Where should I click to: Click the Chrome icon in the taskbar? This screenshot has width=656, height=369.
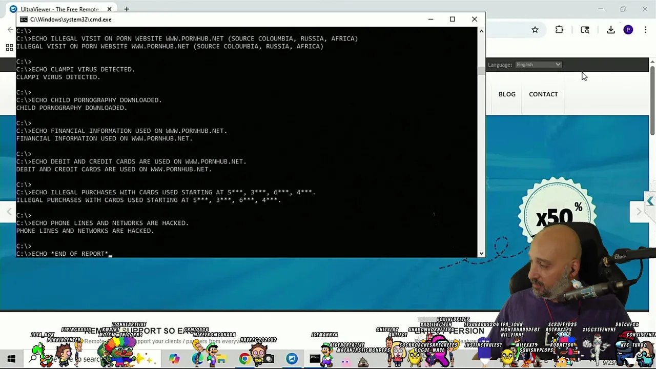(244, 359)
